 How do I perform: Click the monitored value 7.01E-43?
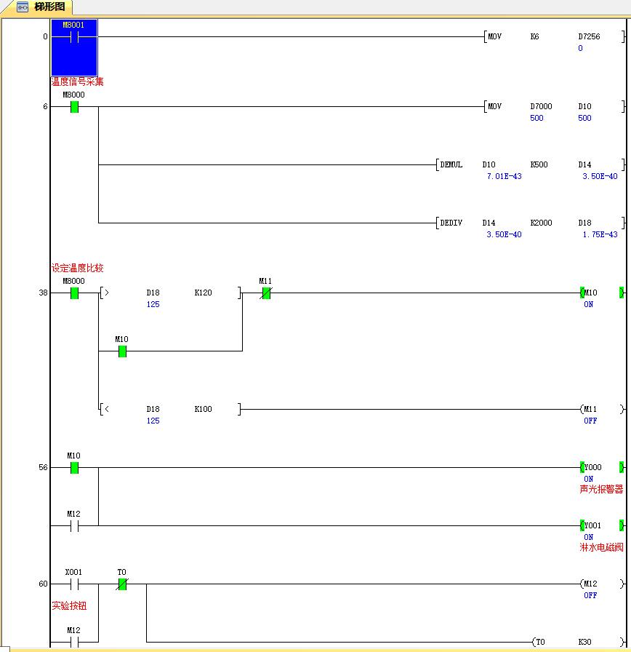(x=504, y=176)
